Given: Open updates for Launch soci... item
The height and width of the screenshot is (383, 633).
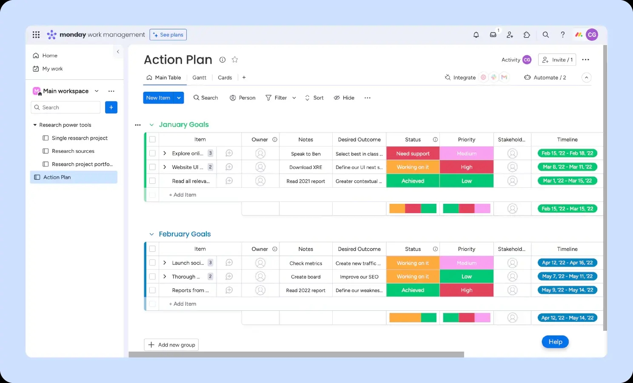Looking at the screenshot, I should [229, 263].
